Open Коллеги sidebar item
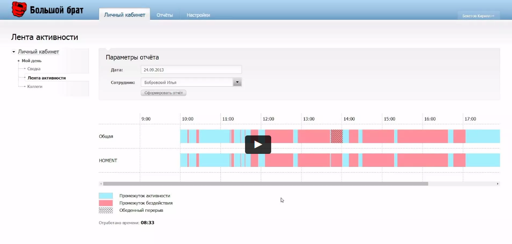The image size is (512, 244). click(35, 87)
